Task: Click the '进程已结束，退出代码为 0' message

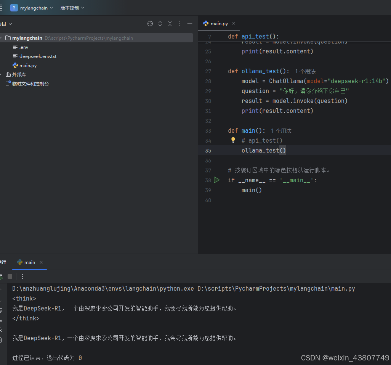Action: pos(47,358)
